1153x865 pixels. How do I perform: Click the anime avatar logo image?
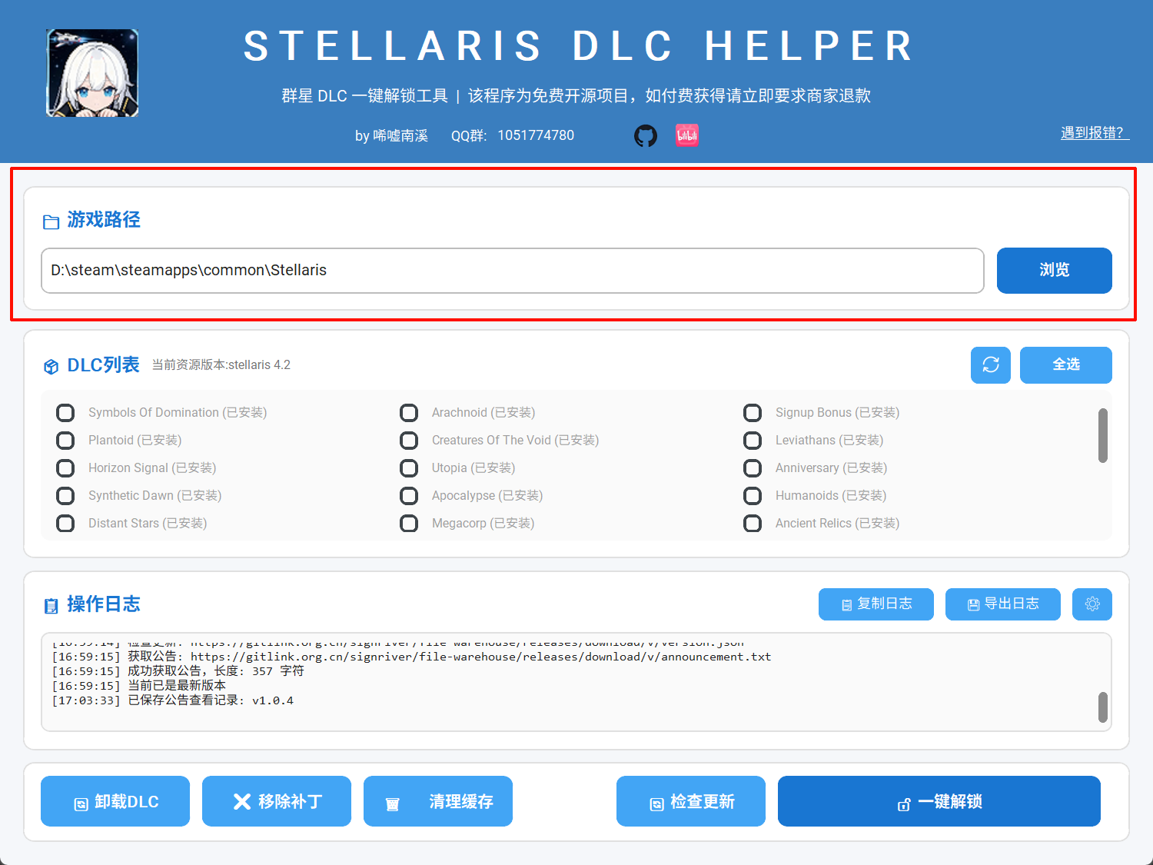92,73
